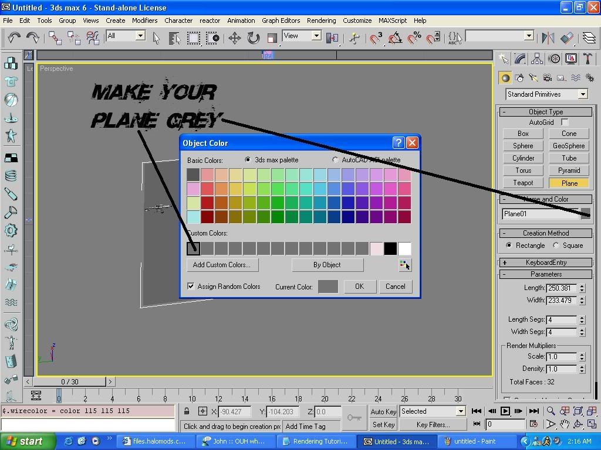Click the Zoom magnifier viewport control

551,411
